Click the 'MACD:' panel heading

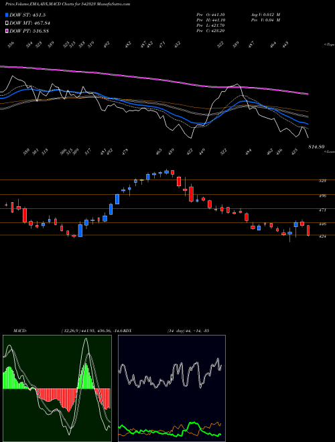pyautogui.click(x=20, y=331)
